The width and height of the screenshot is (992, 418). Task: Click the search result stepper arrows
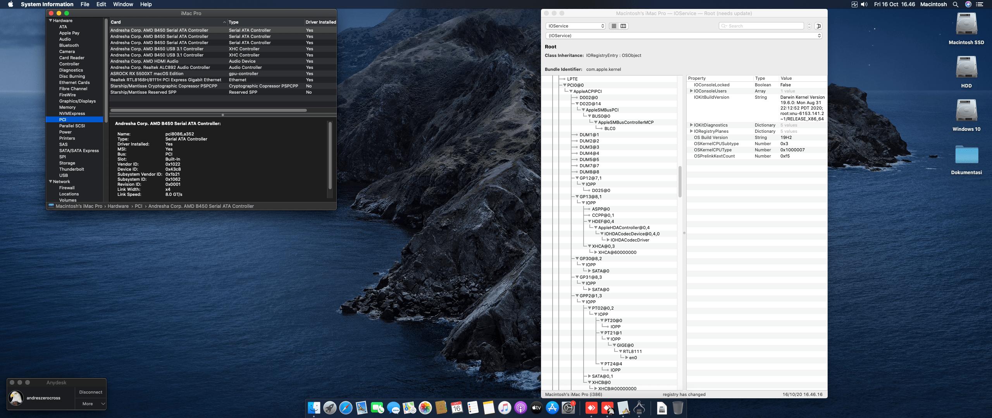pyautogui.click(x=809, y=26)
